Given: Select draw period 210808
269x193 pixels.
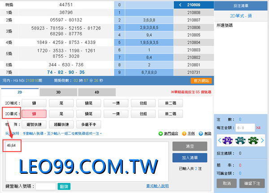Looking at the screenshot, I should (x=194, y=13).
